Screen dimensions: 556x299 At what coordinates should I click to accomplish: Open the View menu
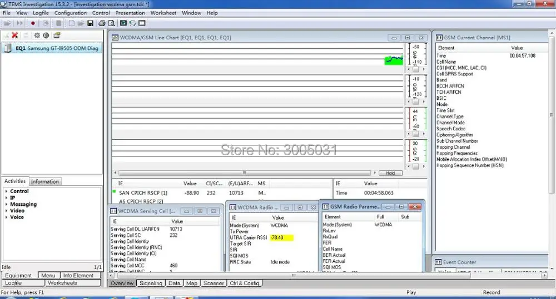(22, 13)
